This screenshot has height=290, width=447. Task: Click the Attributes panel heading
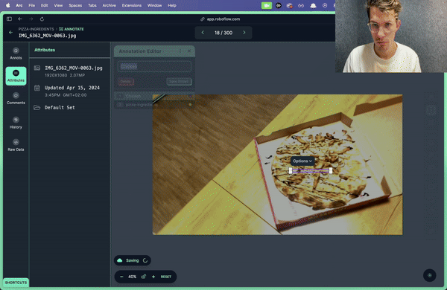pos(45,50)
